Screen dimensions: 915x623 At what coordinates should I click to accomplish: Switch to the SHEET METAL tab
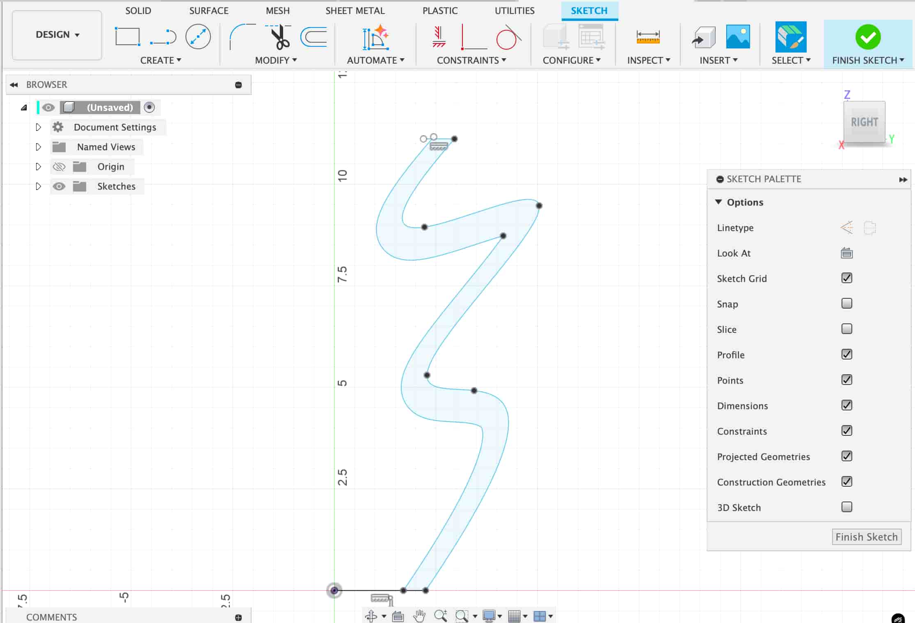coord(355,11)
